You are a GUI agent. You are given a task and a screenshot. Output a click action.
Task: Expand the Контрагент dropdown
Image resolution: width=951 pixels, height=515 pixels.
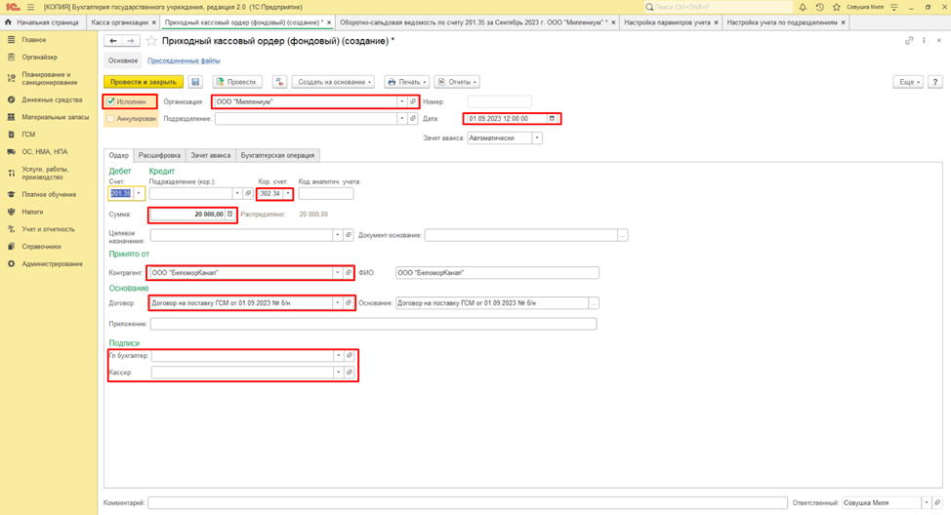coord(337,273)
